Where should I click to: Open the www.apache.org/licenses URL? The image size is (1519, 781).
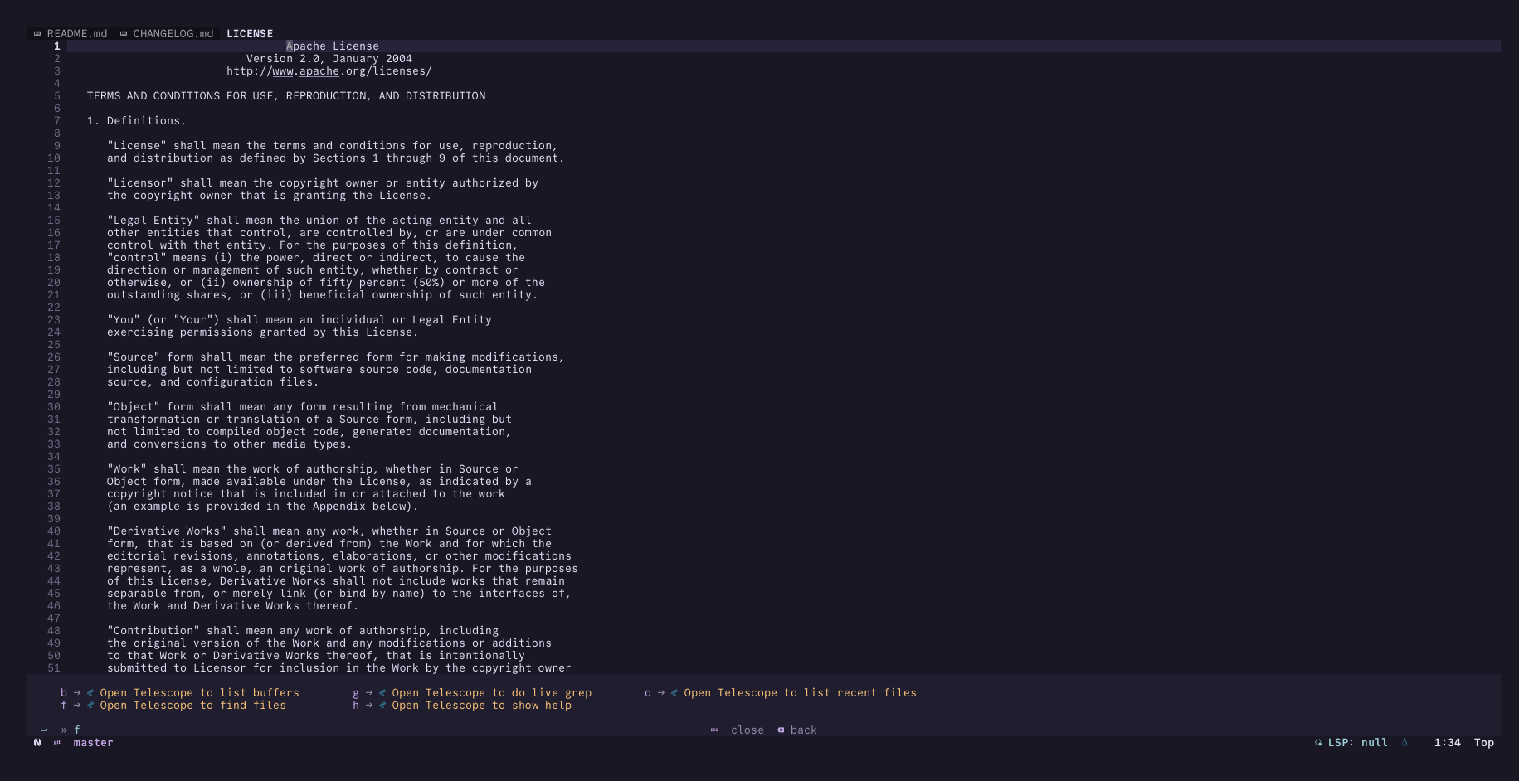pyautogui.click(x=329, y=71)
